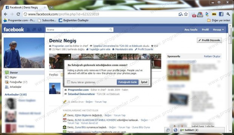Open the yellow extension icon in toolbar

(214, 14)
